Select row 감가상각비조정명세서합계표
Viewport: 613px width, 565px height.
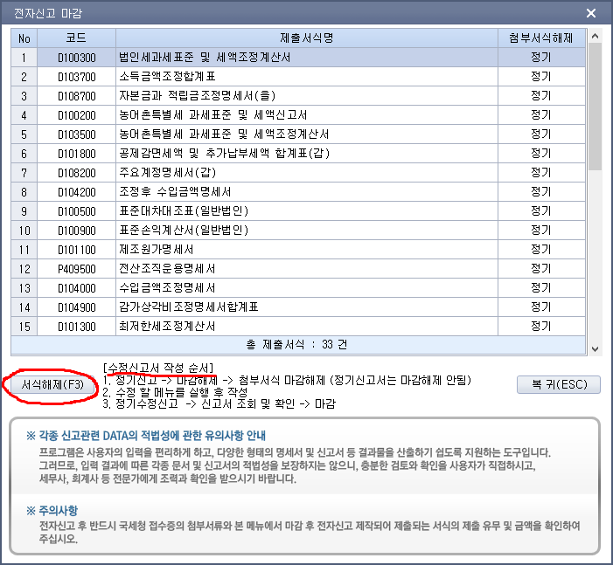tap(298, 307)
